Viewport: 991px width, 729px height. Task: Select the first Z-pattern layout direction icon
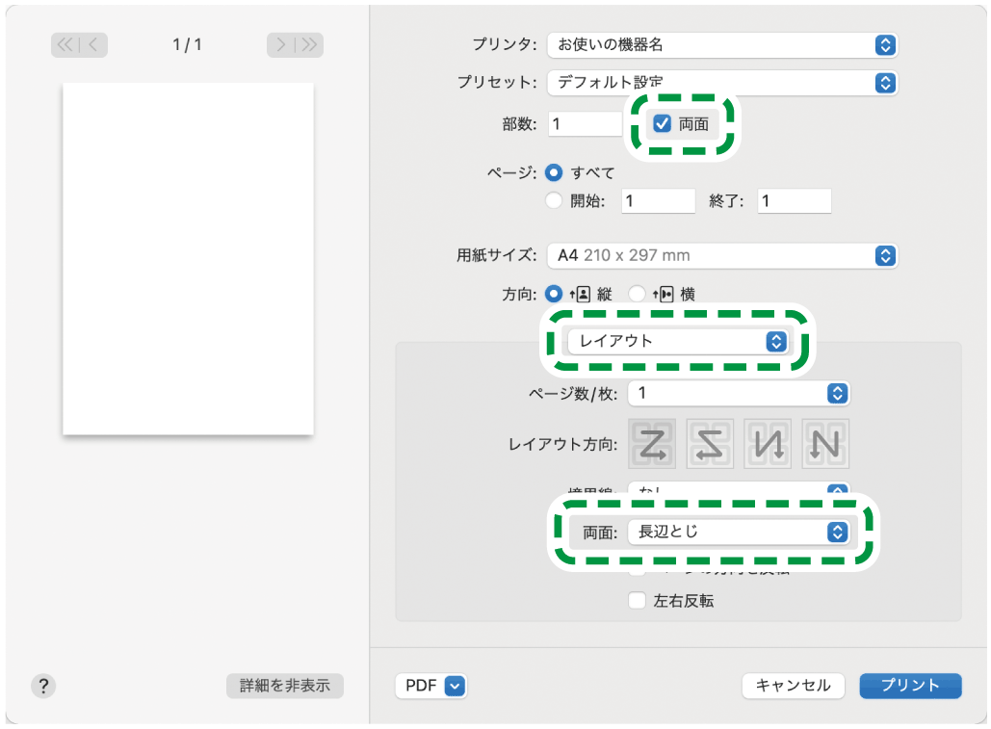pyautogui.click(x=652, y=444)
